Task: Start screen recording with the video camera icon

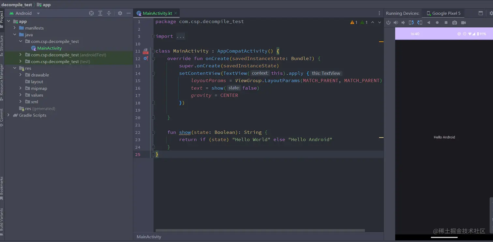Action: pyautogui.click(x=463, y=23)
